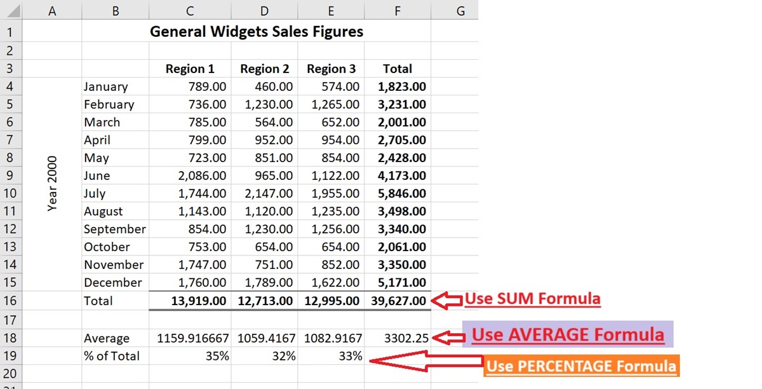Click the rotated 'Year 2000' cell
This screenshot has width=762, height=389.
click(53, 183)
